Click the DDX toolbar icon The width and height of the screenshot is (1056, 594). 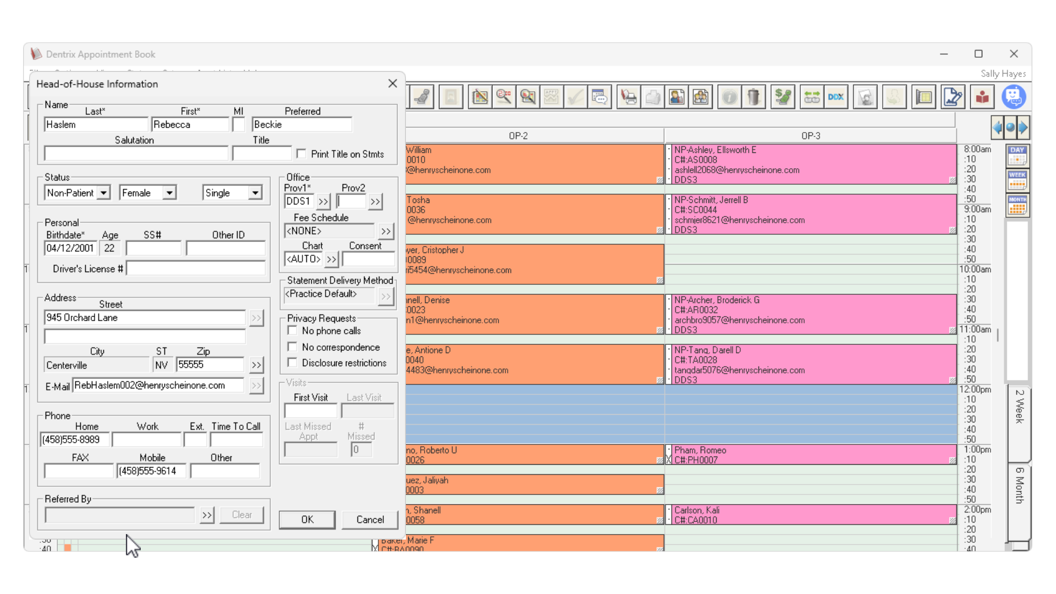coord(836,97)
